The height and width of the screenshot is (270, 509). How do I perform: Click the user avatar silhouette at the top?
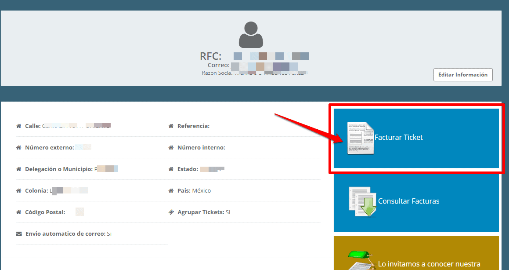[250, 34]
